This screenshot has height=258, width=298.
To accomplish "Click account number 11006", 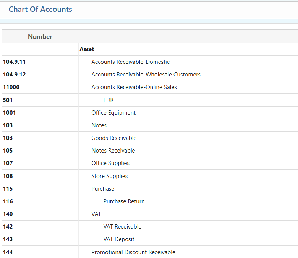I will (11, 87).
